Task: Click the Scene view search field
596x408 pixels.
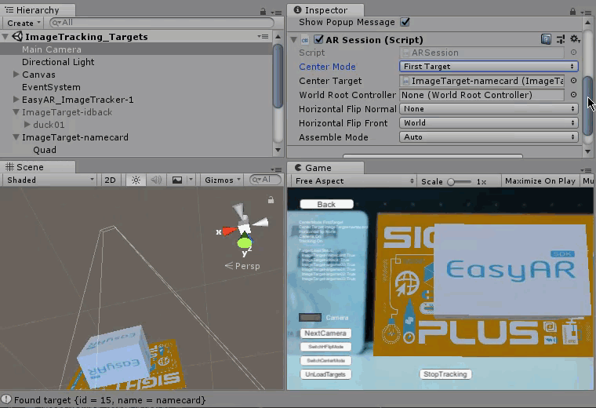Action: click(265, 180)
